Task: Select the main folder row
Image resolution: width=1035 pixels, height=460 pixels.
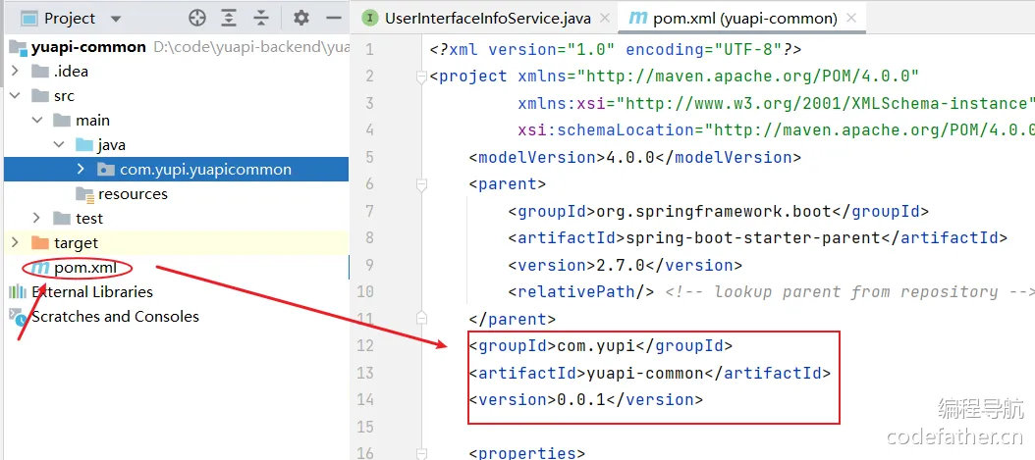Action: (176, 120)
